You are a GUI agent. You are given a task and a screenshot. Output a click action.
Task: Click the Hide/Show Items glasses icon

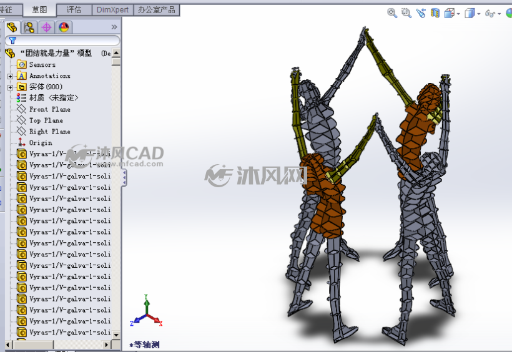pyautogui.click(x=490, y=13)
